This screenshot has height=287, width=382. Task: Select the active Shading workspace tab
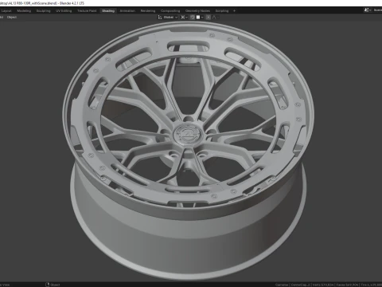point(108,11)
